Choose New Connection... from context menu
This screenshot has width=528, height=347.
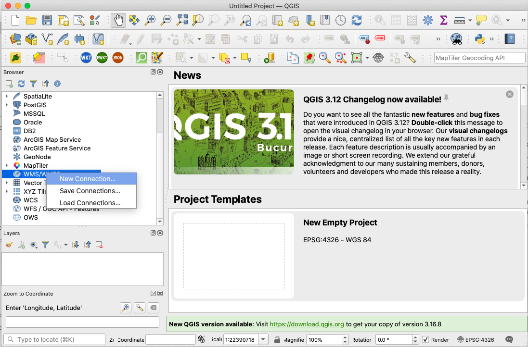point(88,179)
